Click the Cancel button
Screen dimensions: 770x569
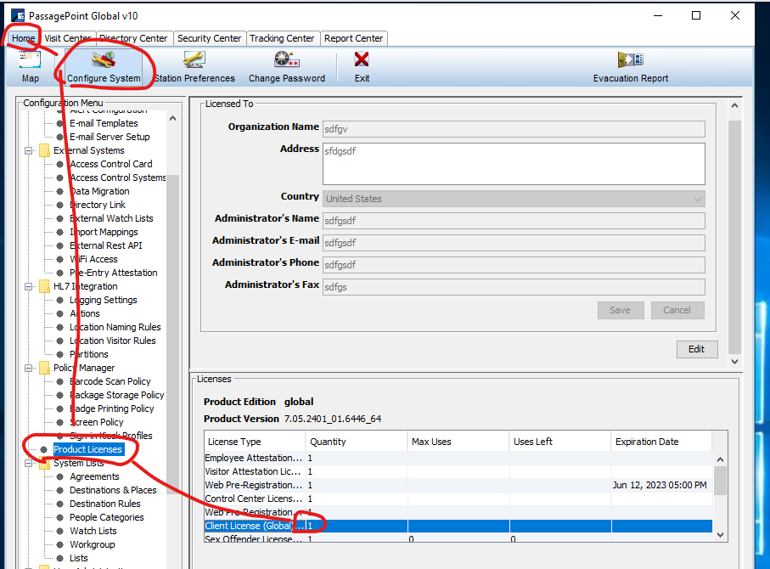pos(677,310)
